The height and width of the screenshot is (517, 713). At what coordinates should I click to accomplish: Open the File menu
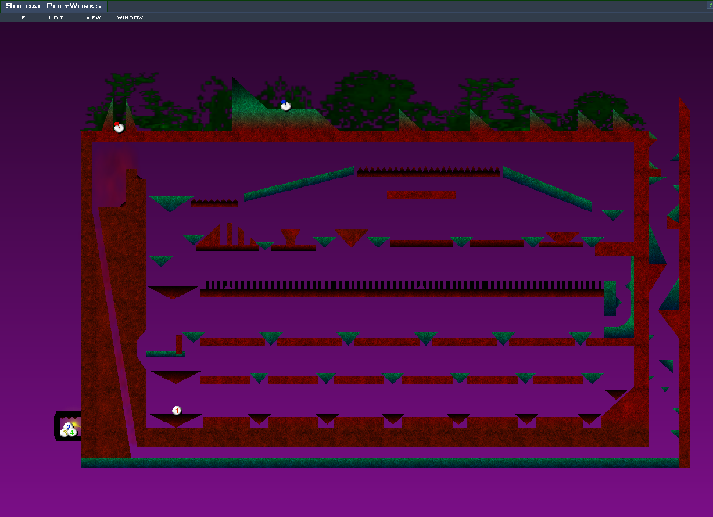19,17
